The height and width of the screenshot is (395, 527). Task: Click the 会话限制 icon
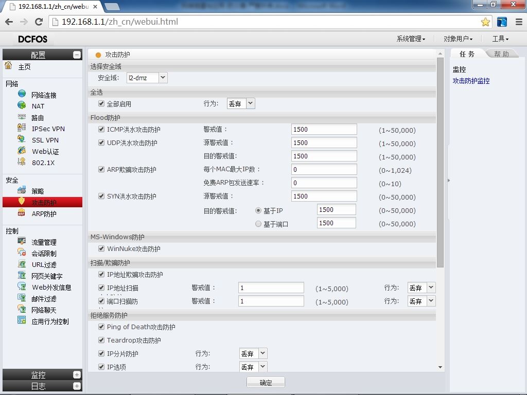22,252
